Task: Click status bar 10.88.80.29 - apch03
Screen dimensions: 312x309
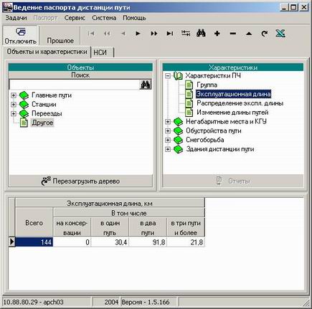Action: [33, 302]
